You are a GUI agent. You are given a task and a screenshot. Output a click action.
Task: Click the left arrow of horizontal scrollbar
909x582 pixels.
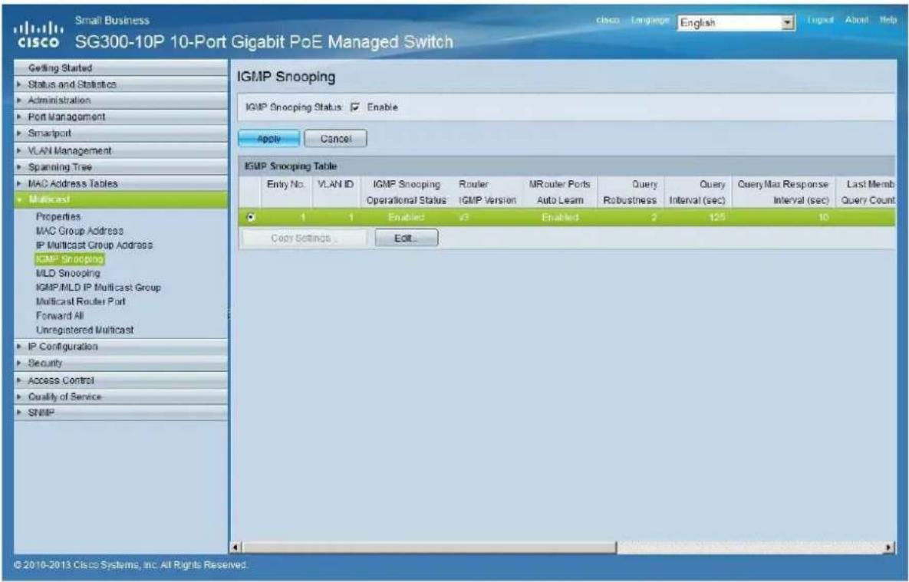tap(235, 547)
